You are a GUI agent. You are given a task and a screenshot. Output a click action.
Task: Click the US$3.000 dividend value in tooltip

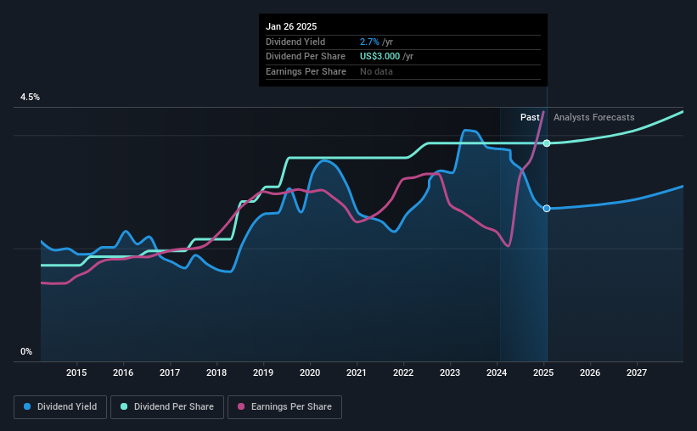pyautogui.click(x=379, y=57)
